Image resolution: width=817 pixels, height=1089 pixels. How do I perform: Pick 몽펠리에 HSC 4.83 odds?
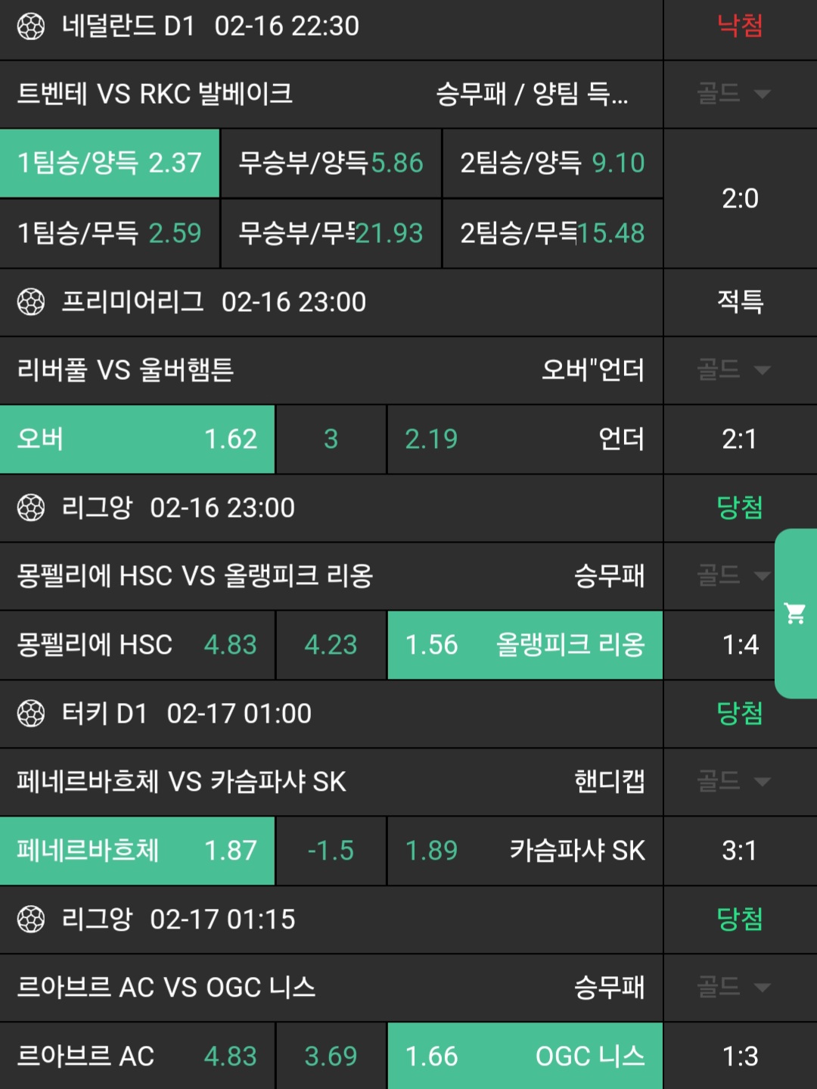tap(137, 646)
